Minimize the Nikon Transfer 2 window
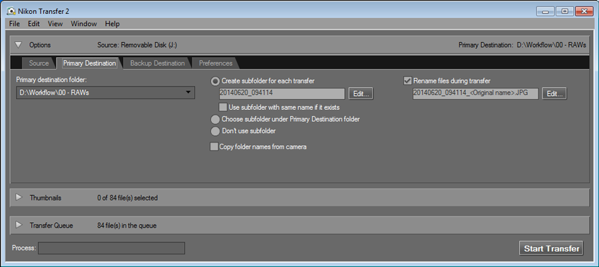This screenshot has height=267, width=599. [x=544, y=11]
